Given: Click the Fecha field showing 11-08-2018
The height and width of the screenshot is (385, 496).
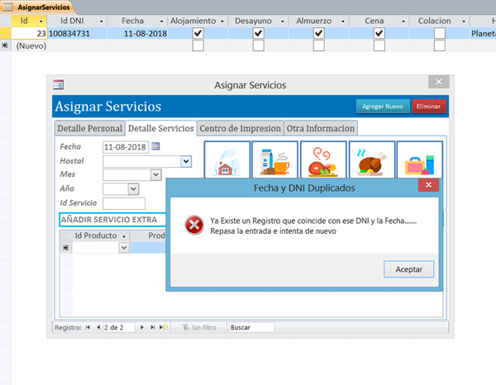Looking at the screenshot, I should pyautogui.click(x=126, y=147).
